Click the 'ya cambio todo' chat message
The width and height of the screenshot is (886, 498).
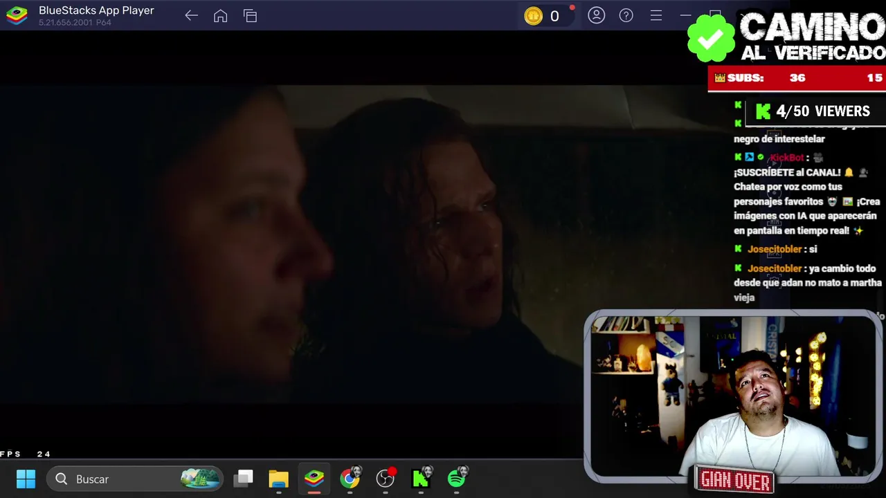click(x=808, y=283)
